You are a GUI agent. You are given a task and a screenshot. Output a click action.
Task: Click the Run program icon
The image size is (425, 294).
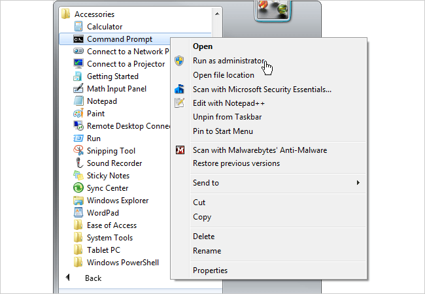pos(78,139)
